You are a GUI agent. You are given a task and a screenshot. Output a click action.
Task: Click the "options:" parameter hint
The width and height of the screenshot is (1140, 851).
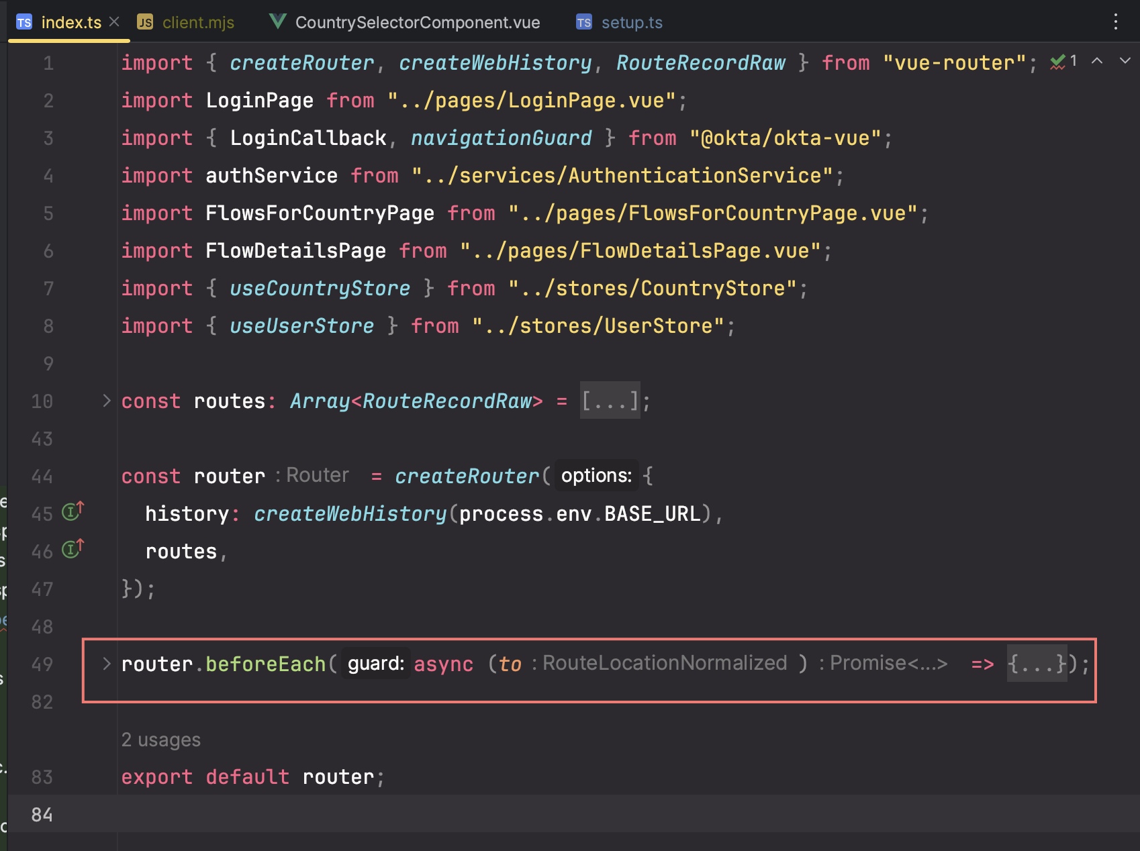(x=596, y=475)
